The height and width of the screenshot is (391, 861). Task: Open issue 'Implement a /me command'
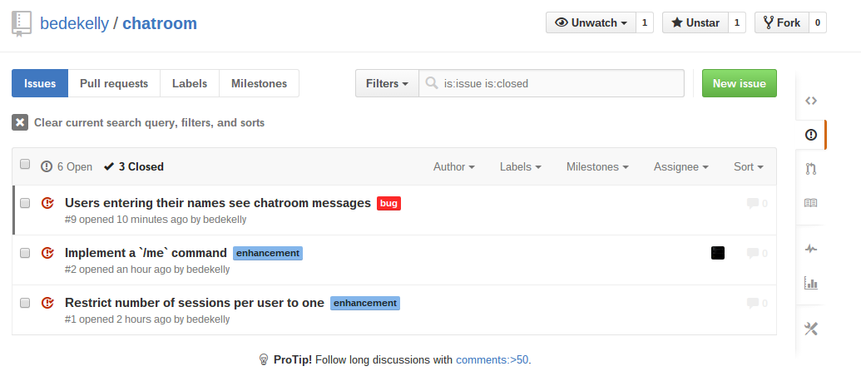146,253
